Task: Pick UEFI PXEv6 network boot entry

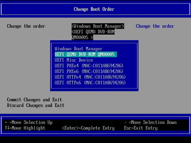Action: point(89,71)
